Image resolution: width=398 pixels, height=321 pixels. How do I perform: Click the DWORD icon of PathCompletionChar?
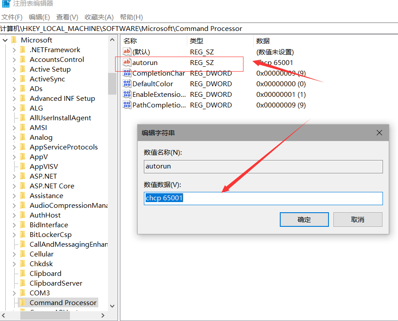[127, 105]
